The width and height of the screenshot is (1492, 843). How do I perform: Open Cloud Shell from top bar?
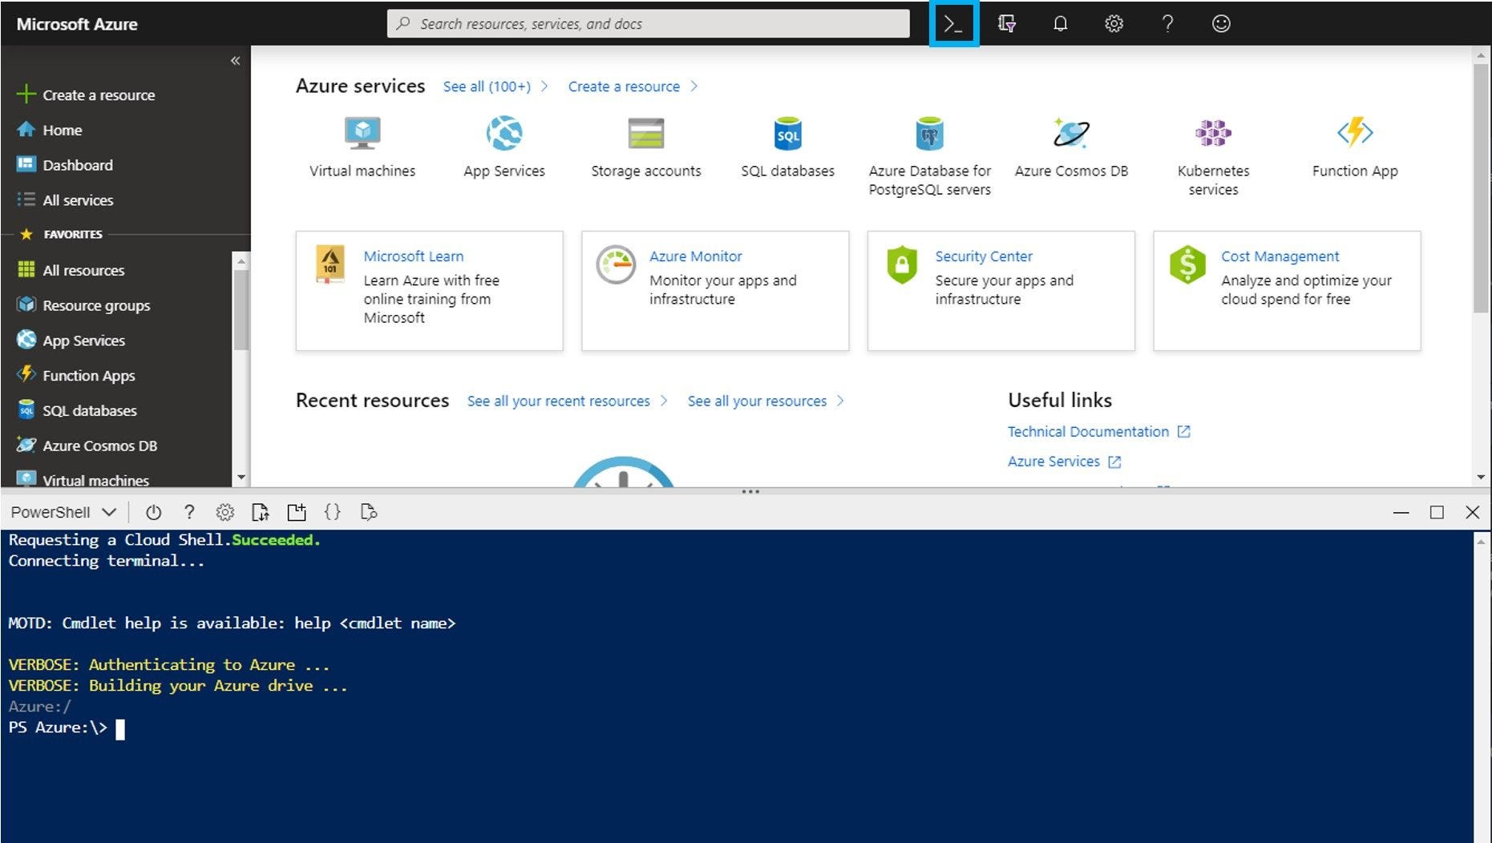pos(953,24)
